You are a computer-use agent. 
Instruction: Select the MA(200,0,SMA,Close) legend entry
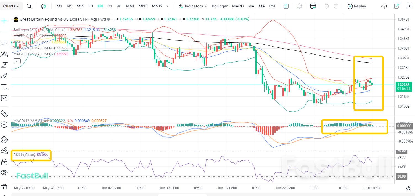(33, 54)
